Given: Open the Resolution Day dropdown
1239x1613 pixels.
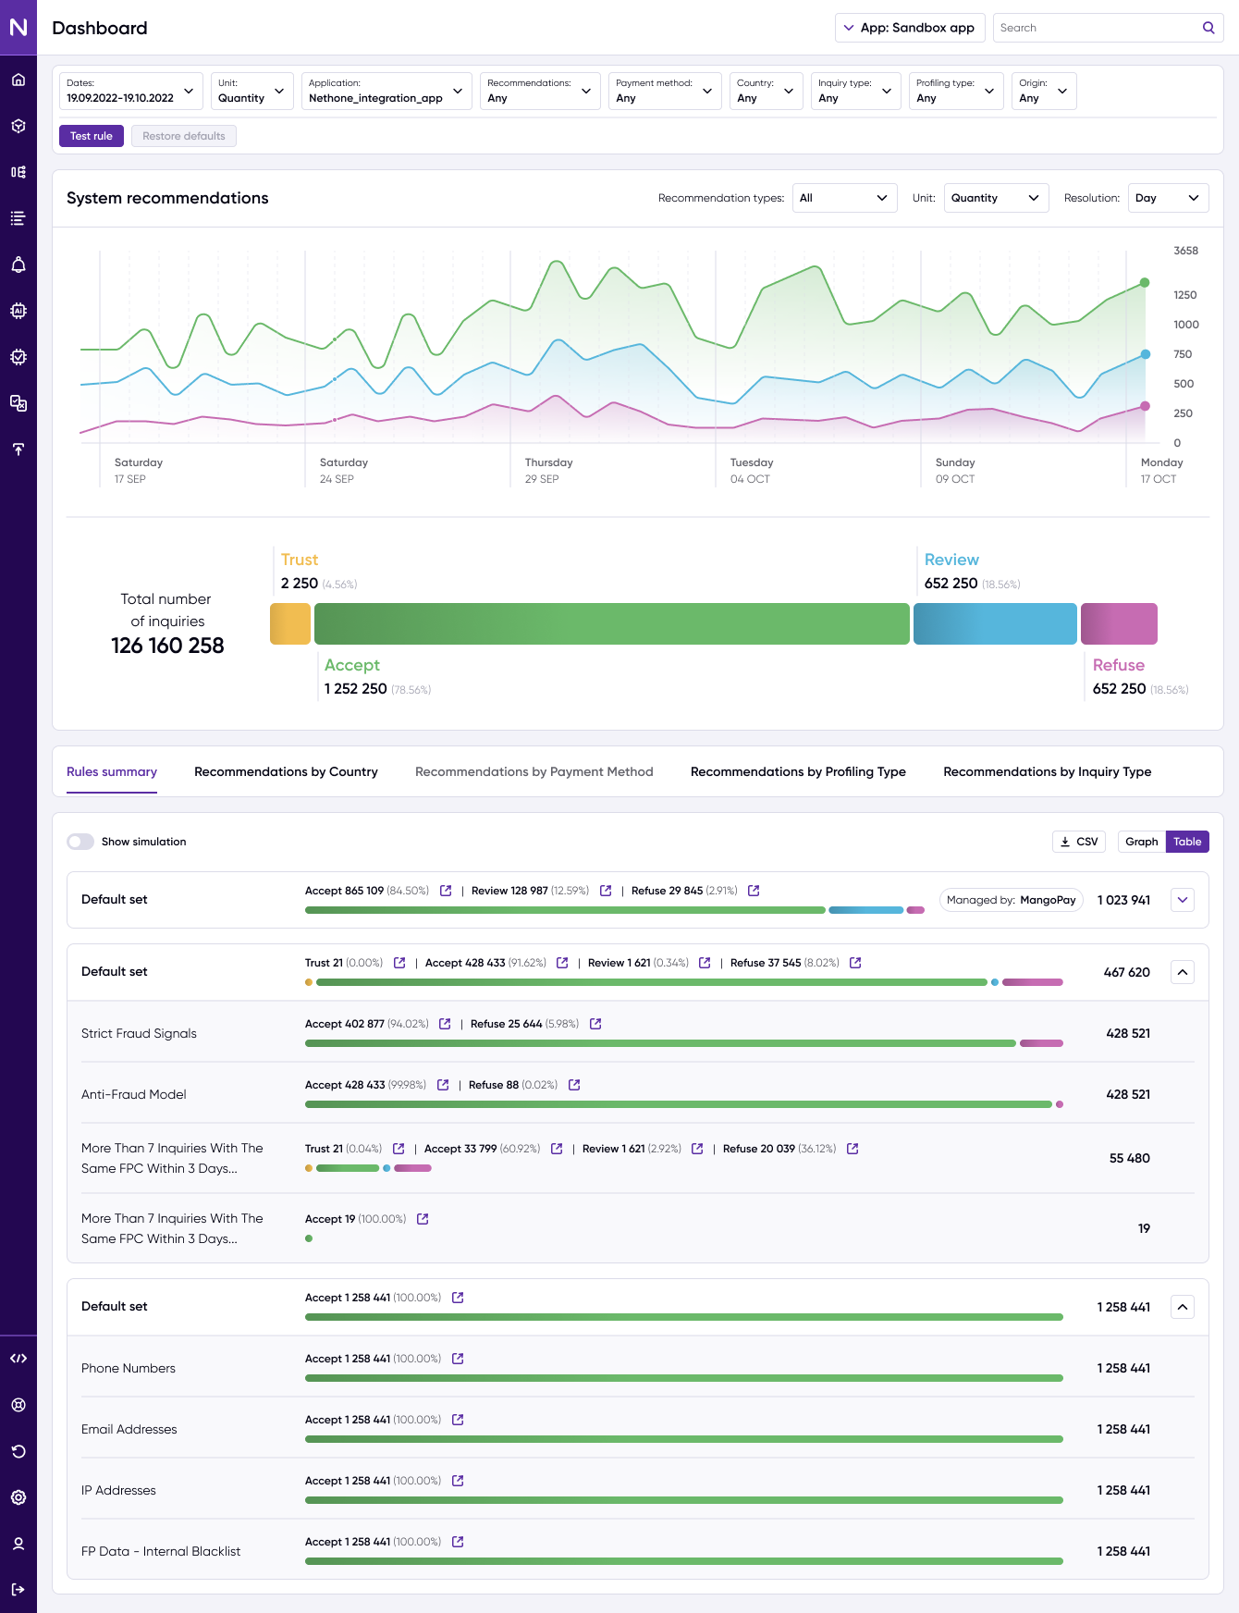Looking at the screenshot, I should [x=1167, y=198].
